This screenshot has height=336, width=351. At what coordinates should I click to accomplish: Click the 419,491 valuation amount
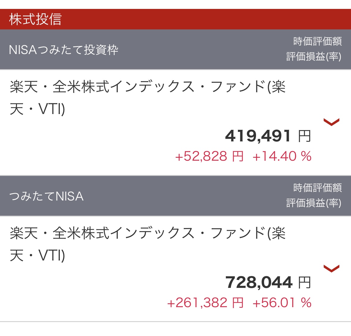(258, 136)
